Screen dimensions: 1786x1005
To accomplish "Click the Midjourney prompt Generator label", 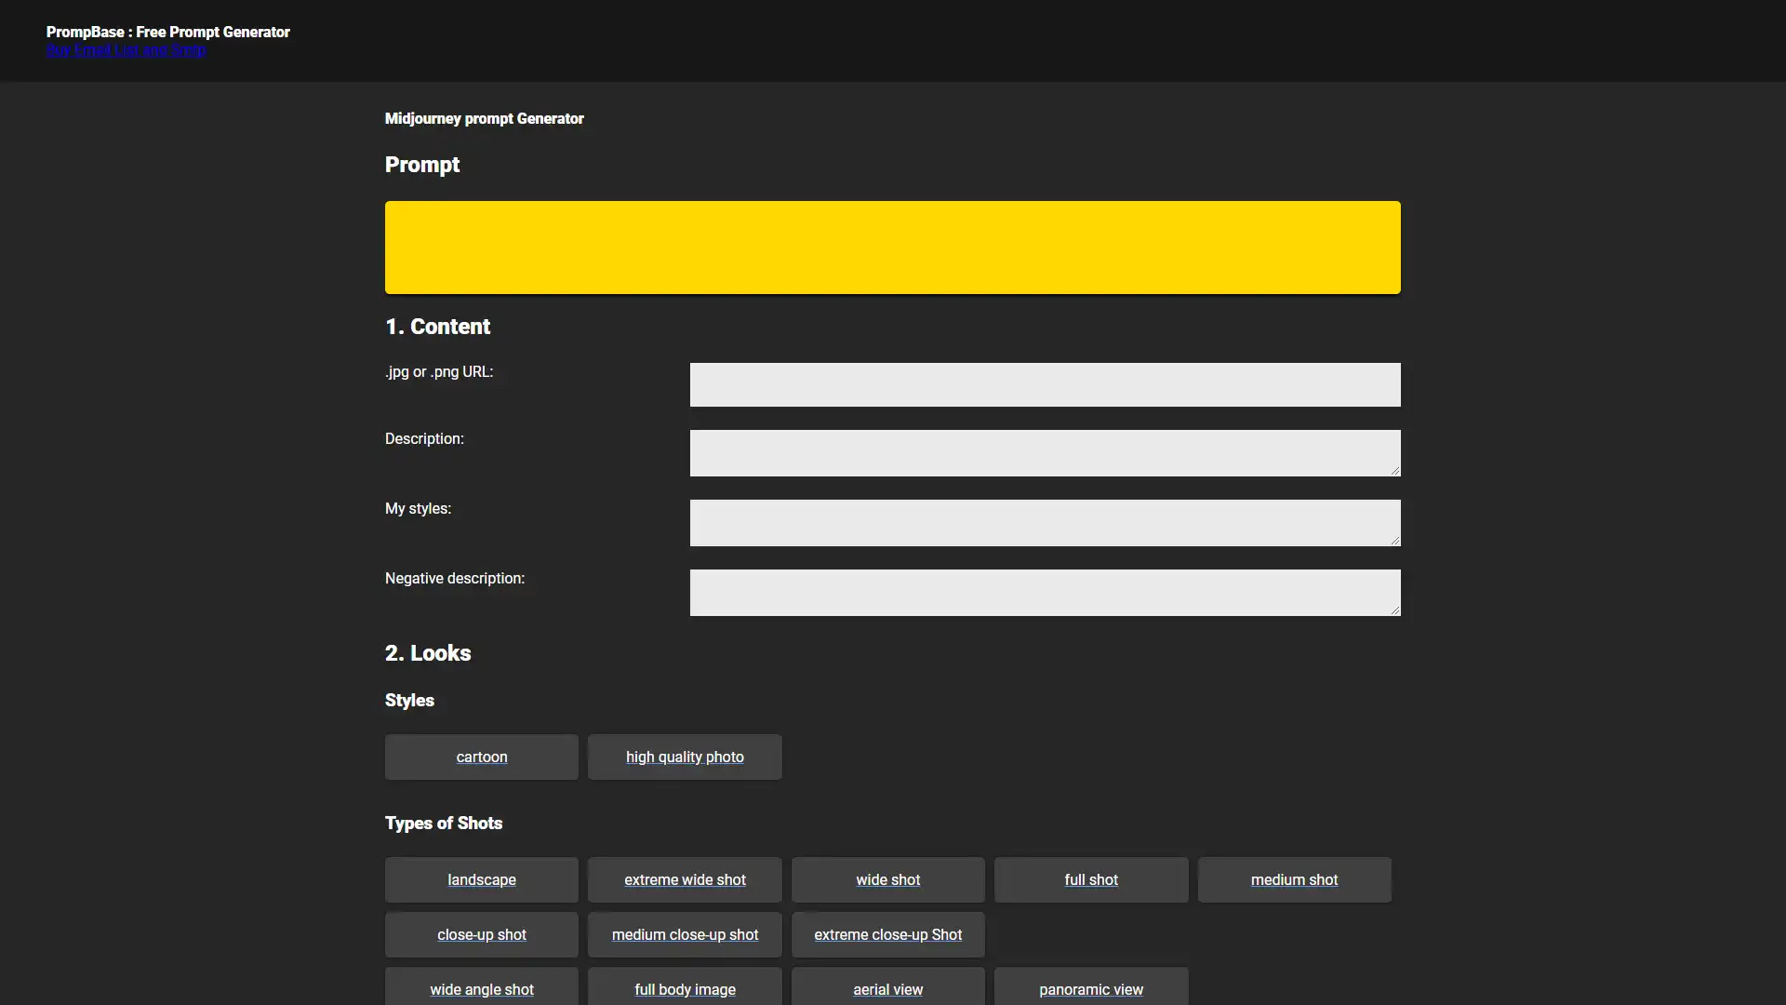I will pyautogui.click(x=484, y=118).
